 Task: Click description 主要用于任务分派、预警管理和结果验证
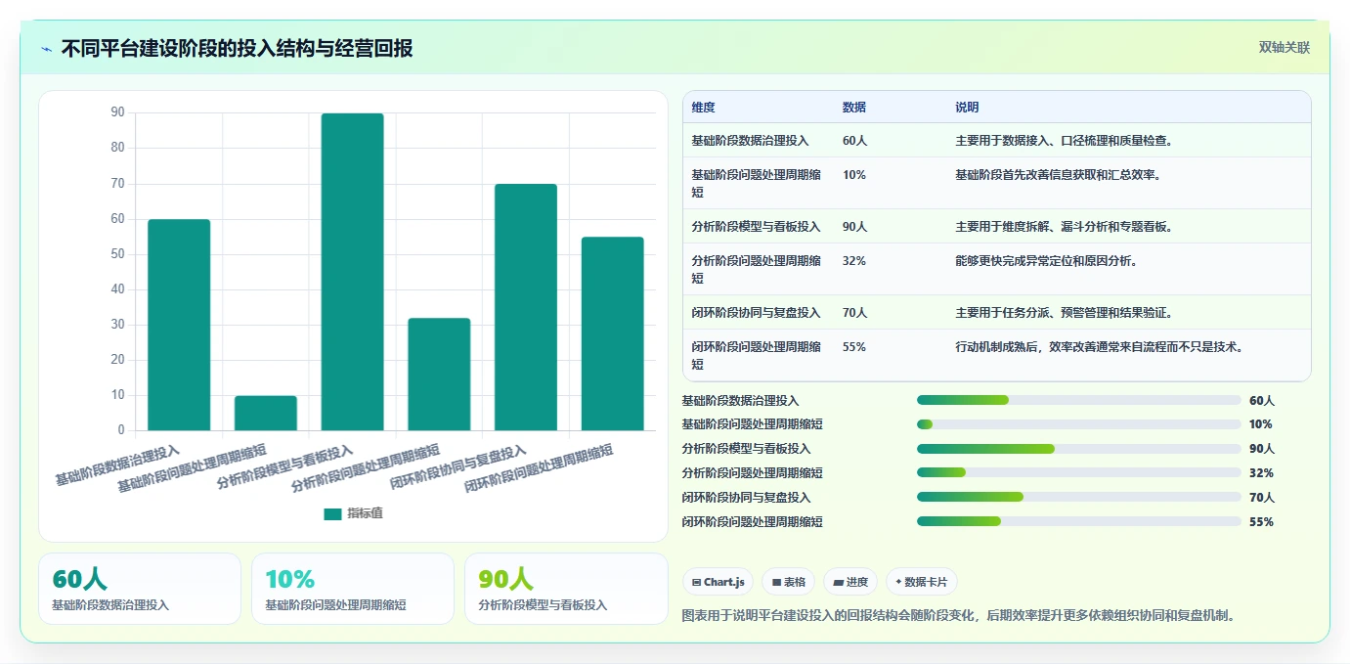point(1064,313)
